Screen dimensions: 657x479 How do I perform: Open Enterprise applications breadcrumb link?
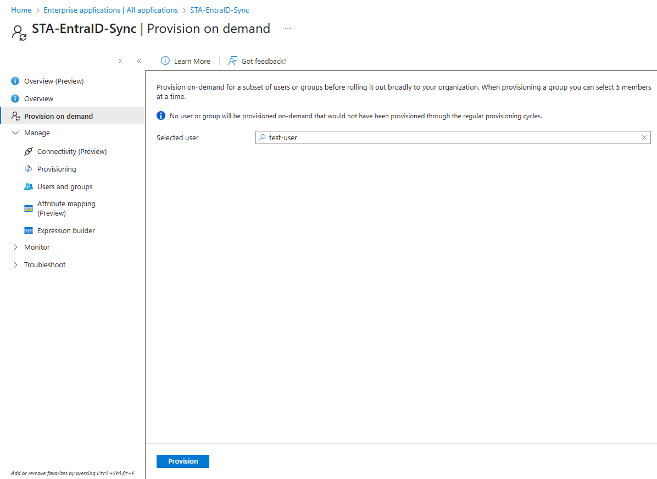[x=110, y=10]
